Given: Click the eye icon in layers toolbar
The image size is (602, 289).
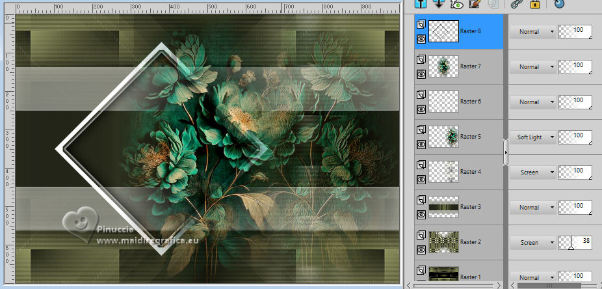Looking at the screenshot, I should click(x=457, y=3).
